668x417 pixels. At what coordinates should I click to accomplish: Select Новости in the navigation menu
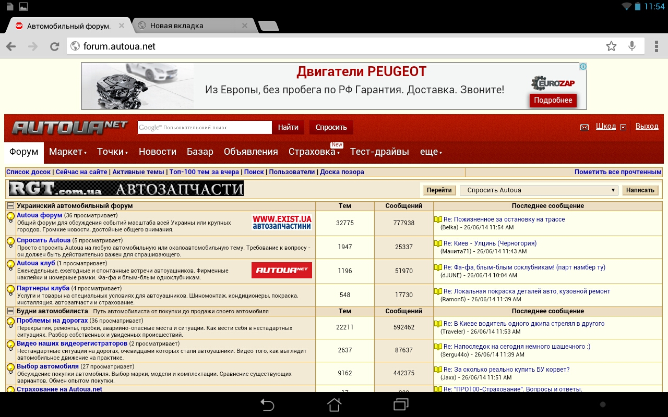(157, 152)
